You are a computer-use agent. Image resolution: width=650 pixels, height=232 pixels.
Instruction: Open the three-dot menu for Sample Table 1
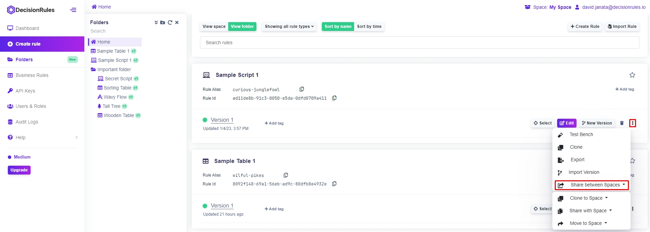633,209
